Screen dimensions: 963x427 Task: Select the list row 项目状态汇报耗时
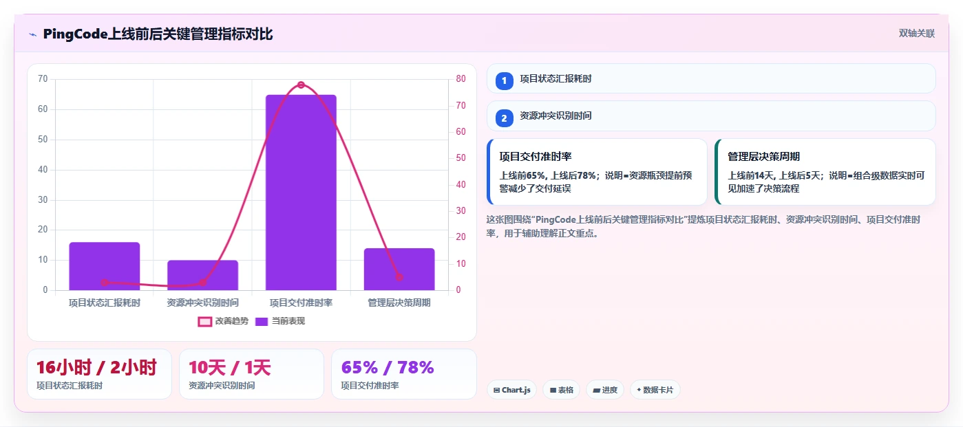pyautogui.click(x=711, y=78)
